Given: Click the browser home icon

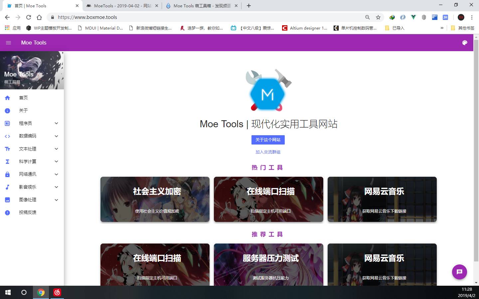Looking at the screenshot, I should 39,17.
